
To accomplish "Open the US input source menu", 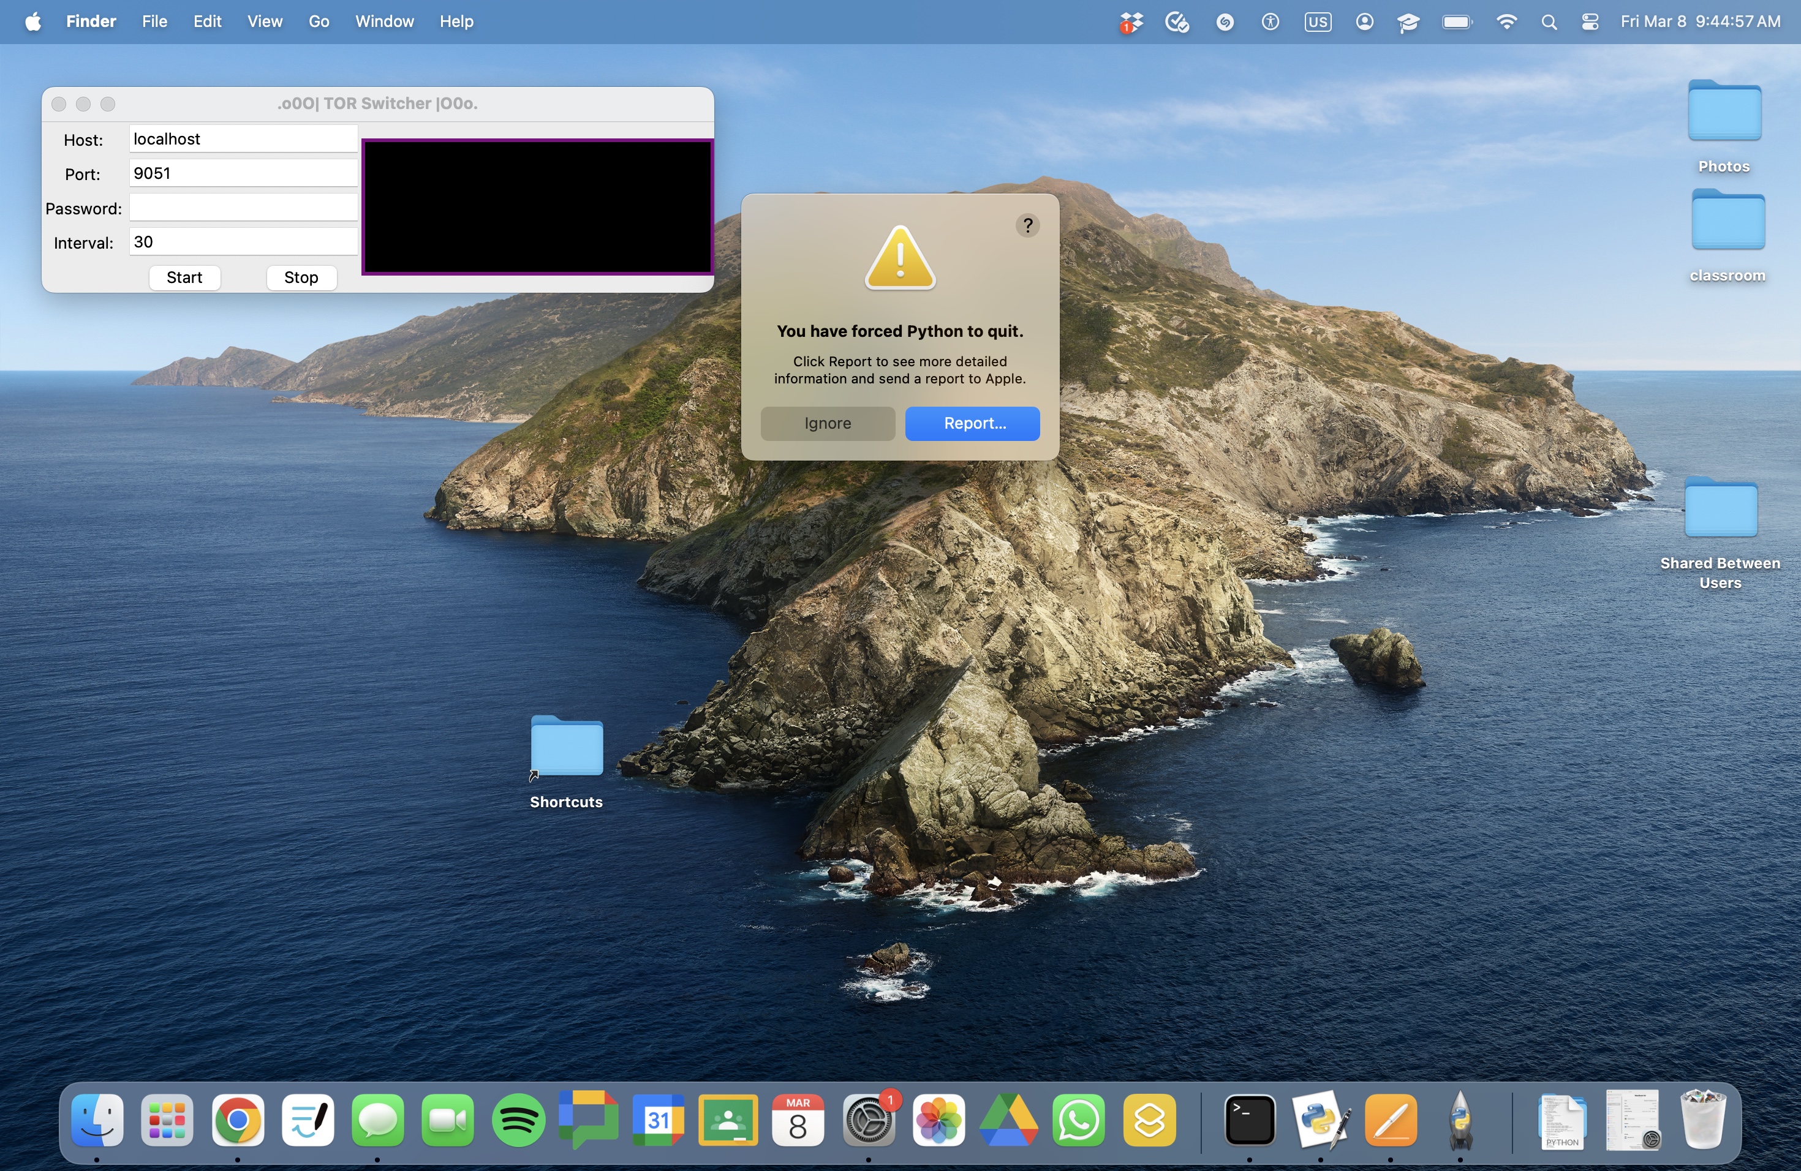I will [x=1318, y=22].
